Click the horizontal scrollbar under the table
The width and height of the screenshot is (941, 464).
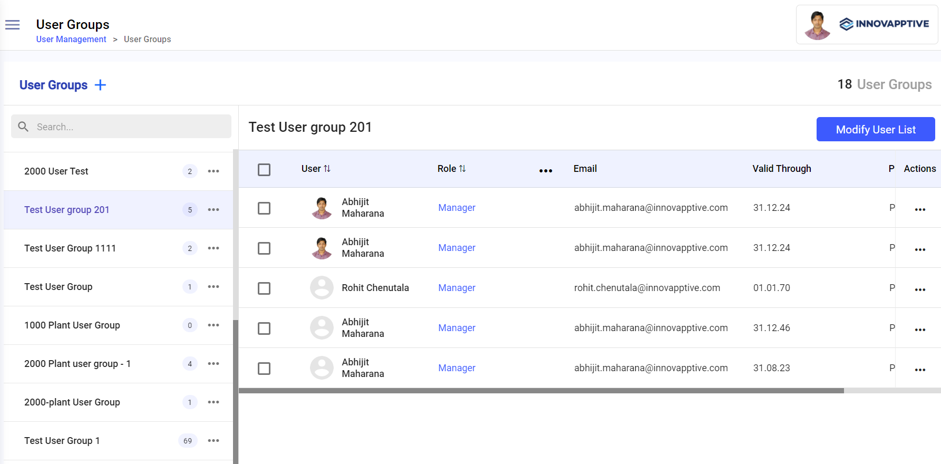541,391
